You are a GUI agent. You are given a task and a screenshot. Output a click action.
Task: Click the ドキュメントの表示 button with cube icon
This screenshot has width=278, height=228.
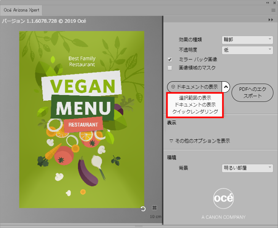point(195,87)
